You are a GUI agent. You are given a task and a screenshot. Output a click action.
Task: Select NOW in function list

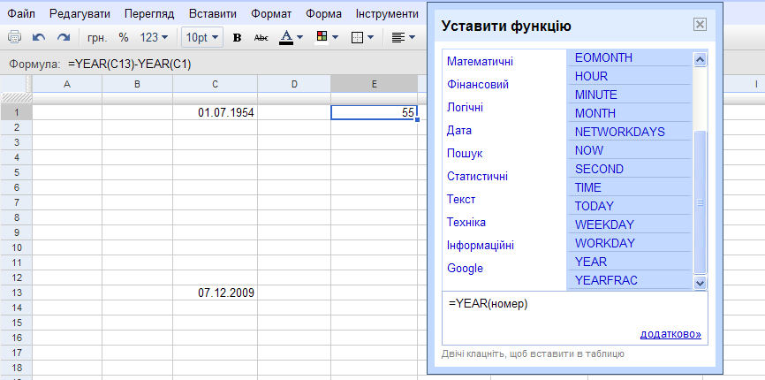click(629, 150)
